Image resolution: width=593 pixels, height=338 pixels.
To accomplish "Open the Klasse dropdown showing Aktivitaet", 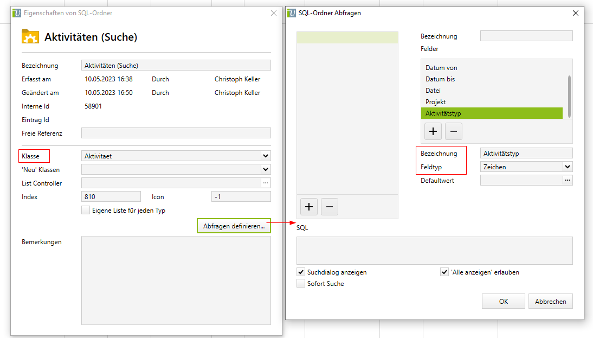I will click(266, 156).
